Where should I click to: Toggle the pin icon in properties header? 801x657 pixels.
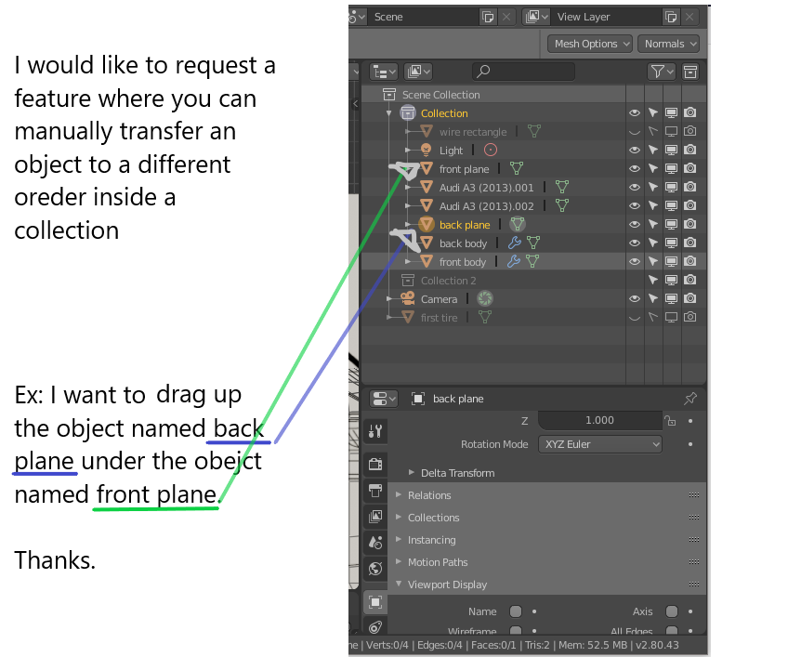[x=690, y=399]
